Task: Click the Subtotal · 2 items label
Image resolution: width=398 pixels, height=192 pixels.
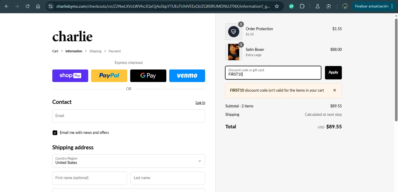Action: click(239, 106)
